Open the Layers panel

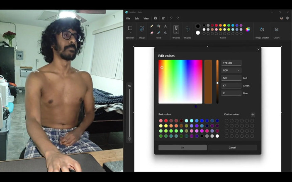pyautogui.click(x=277, y=29)
